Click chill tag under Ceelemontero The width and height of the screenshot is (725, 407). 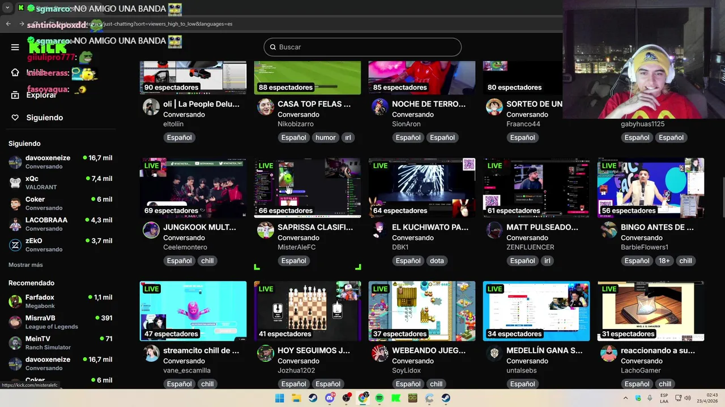pos(207,261)
